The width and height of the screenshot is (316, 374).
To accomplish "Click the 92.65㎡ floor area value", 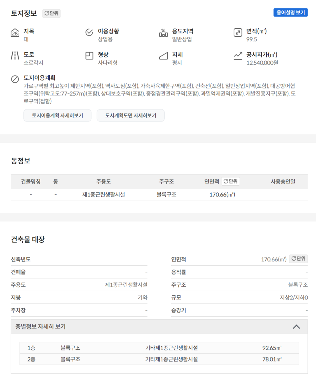I will pyautogui.click(x=272, y=348).
